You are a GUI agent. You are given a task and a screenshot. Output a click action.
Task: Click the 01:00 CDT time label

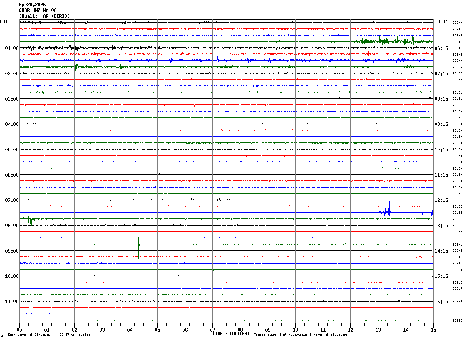point(12,48)
